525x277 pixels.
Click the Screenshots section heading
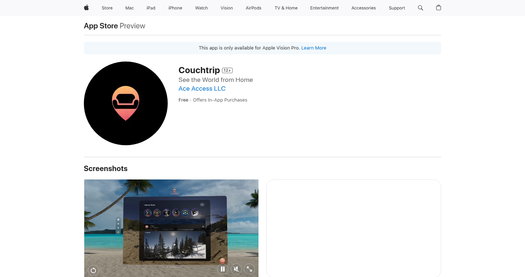(x=106, y=169)
